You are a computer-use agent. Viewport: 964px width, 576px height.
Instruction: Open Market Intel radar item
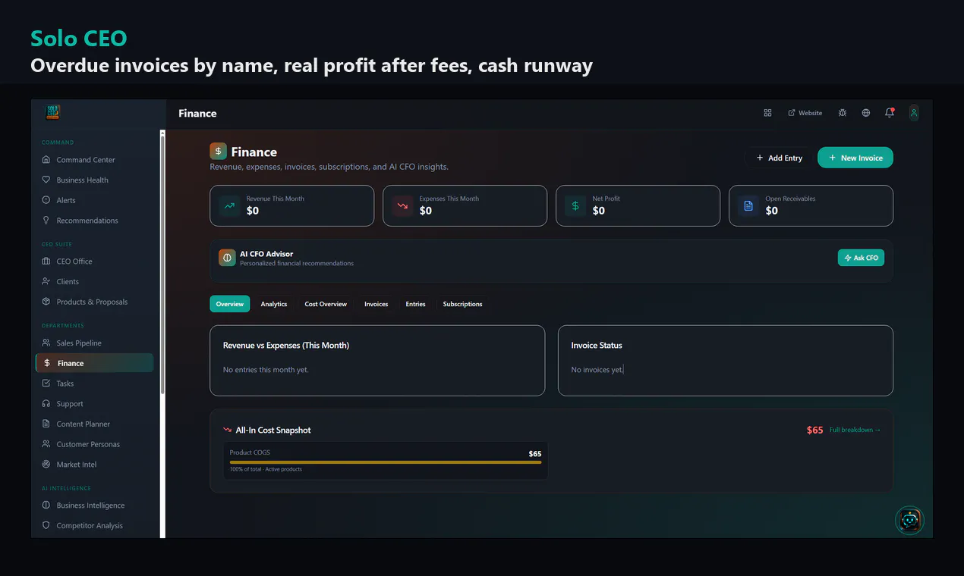[94, 465]
